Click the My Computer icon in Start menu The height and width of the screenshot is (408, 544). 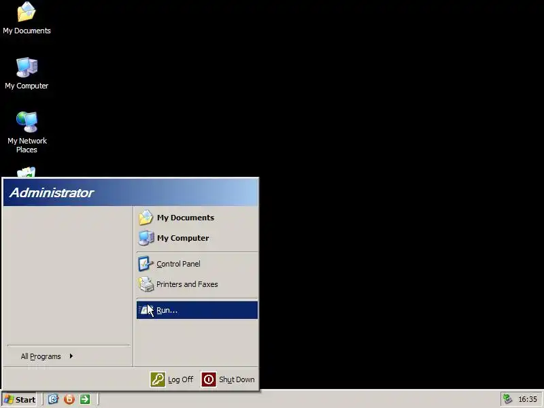146,238
